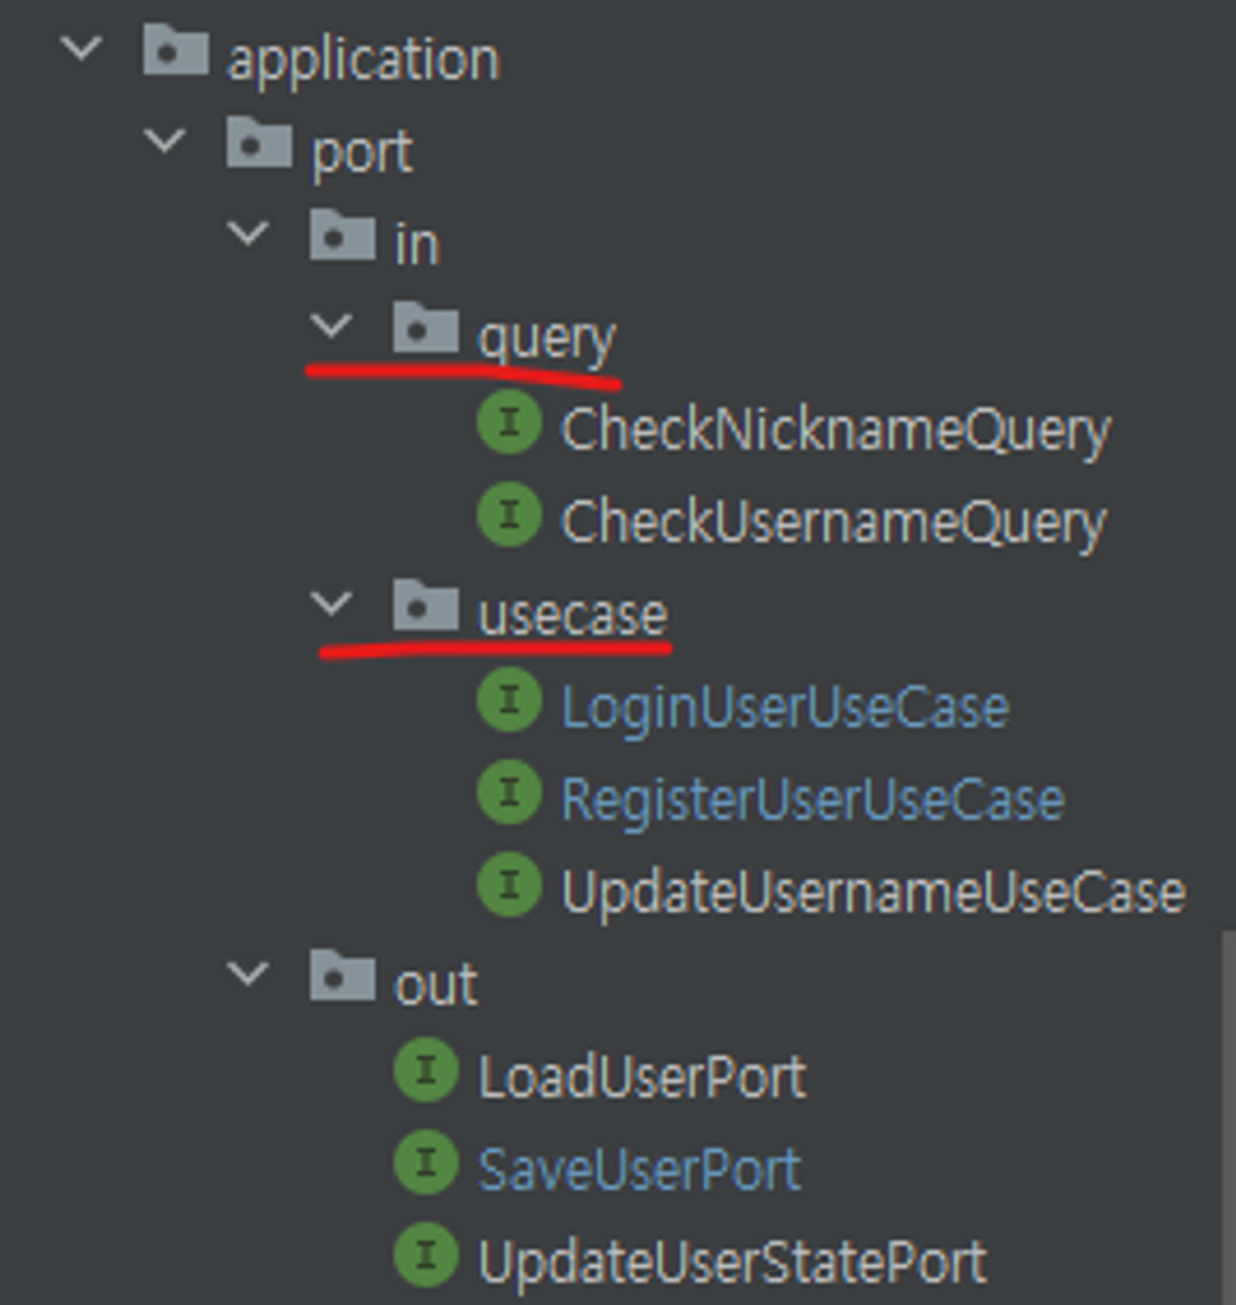1236x1305 pixels.
Task: Click the CheckUsernameQuery interface icon
Action: coord(509,515)
